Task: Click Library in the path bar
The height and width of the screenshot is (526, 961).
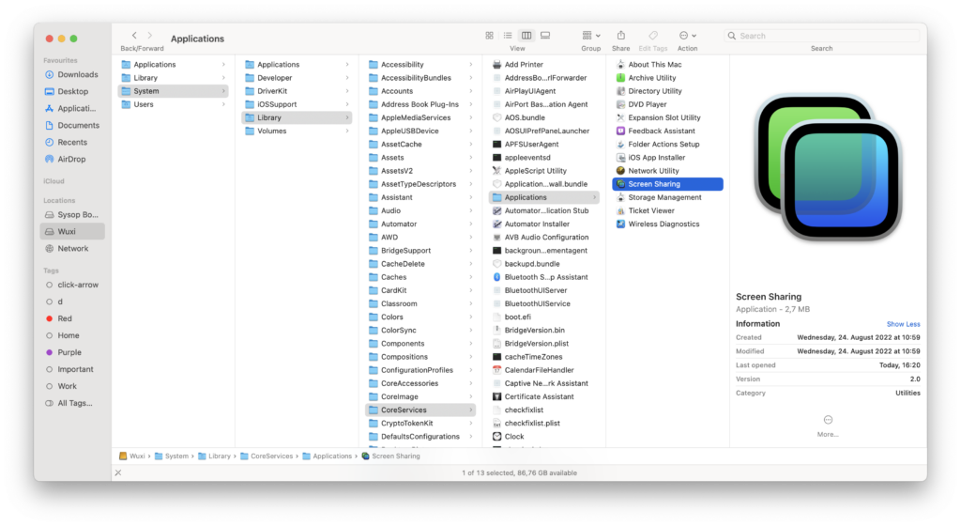Action: (x=214, y=456)
